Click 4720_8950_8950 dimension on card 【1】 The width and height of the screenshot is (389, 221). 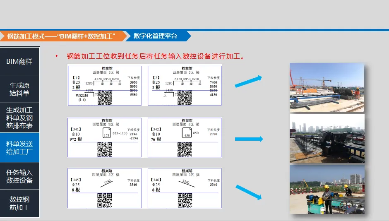click(107, 79)
